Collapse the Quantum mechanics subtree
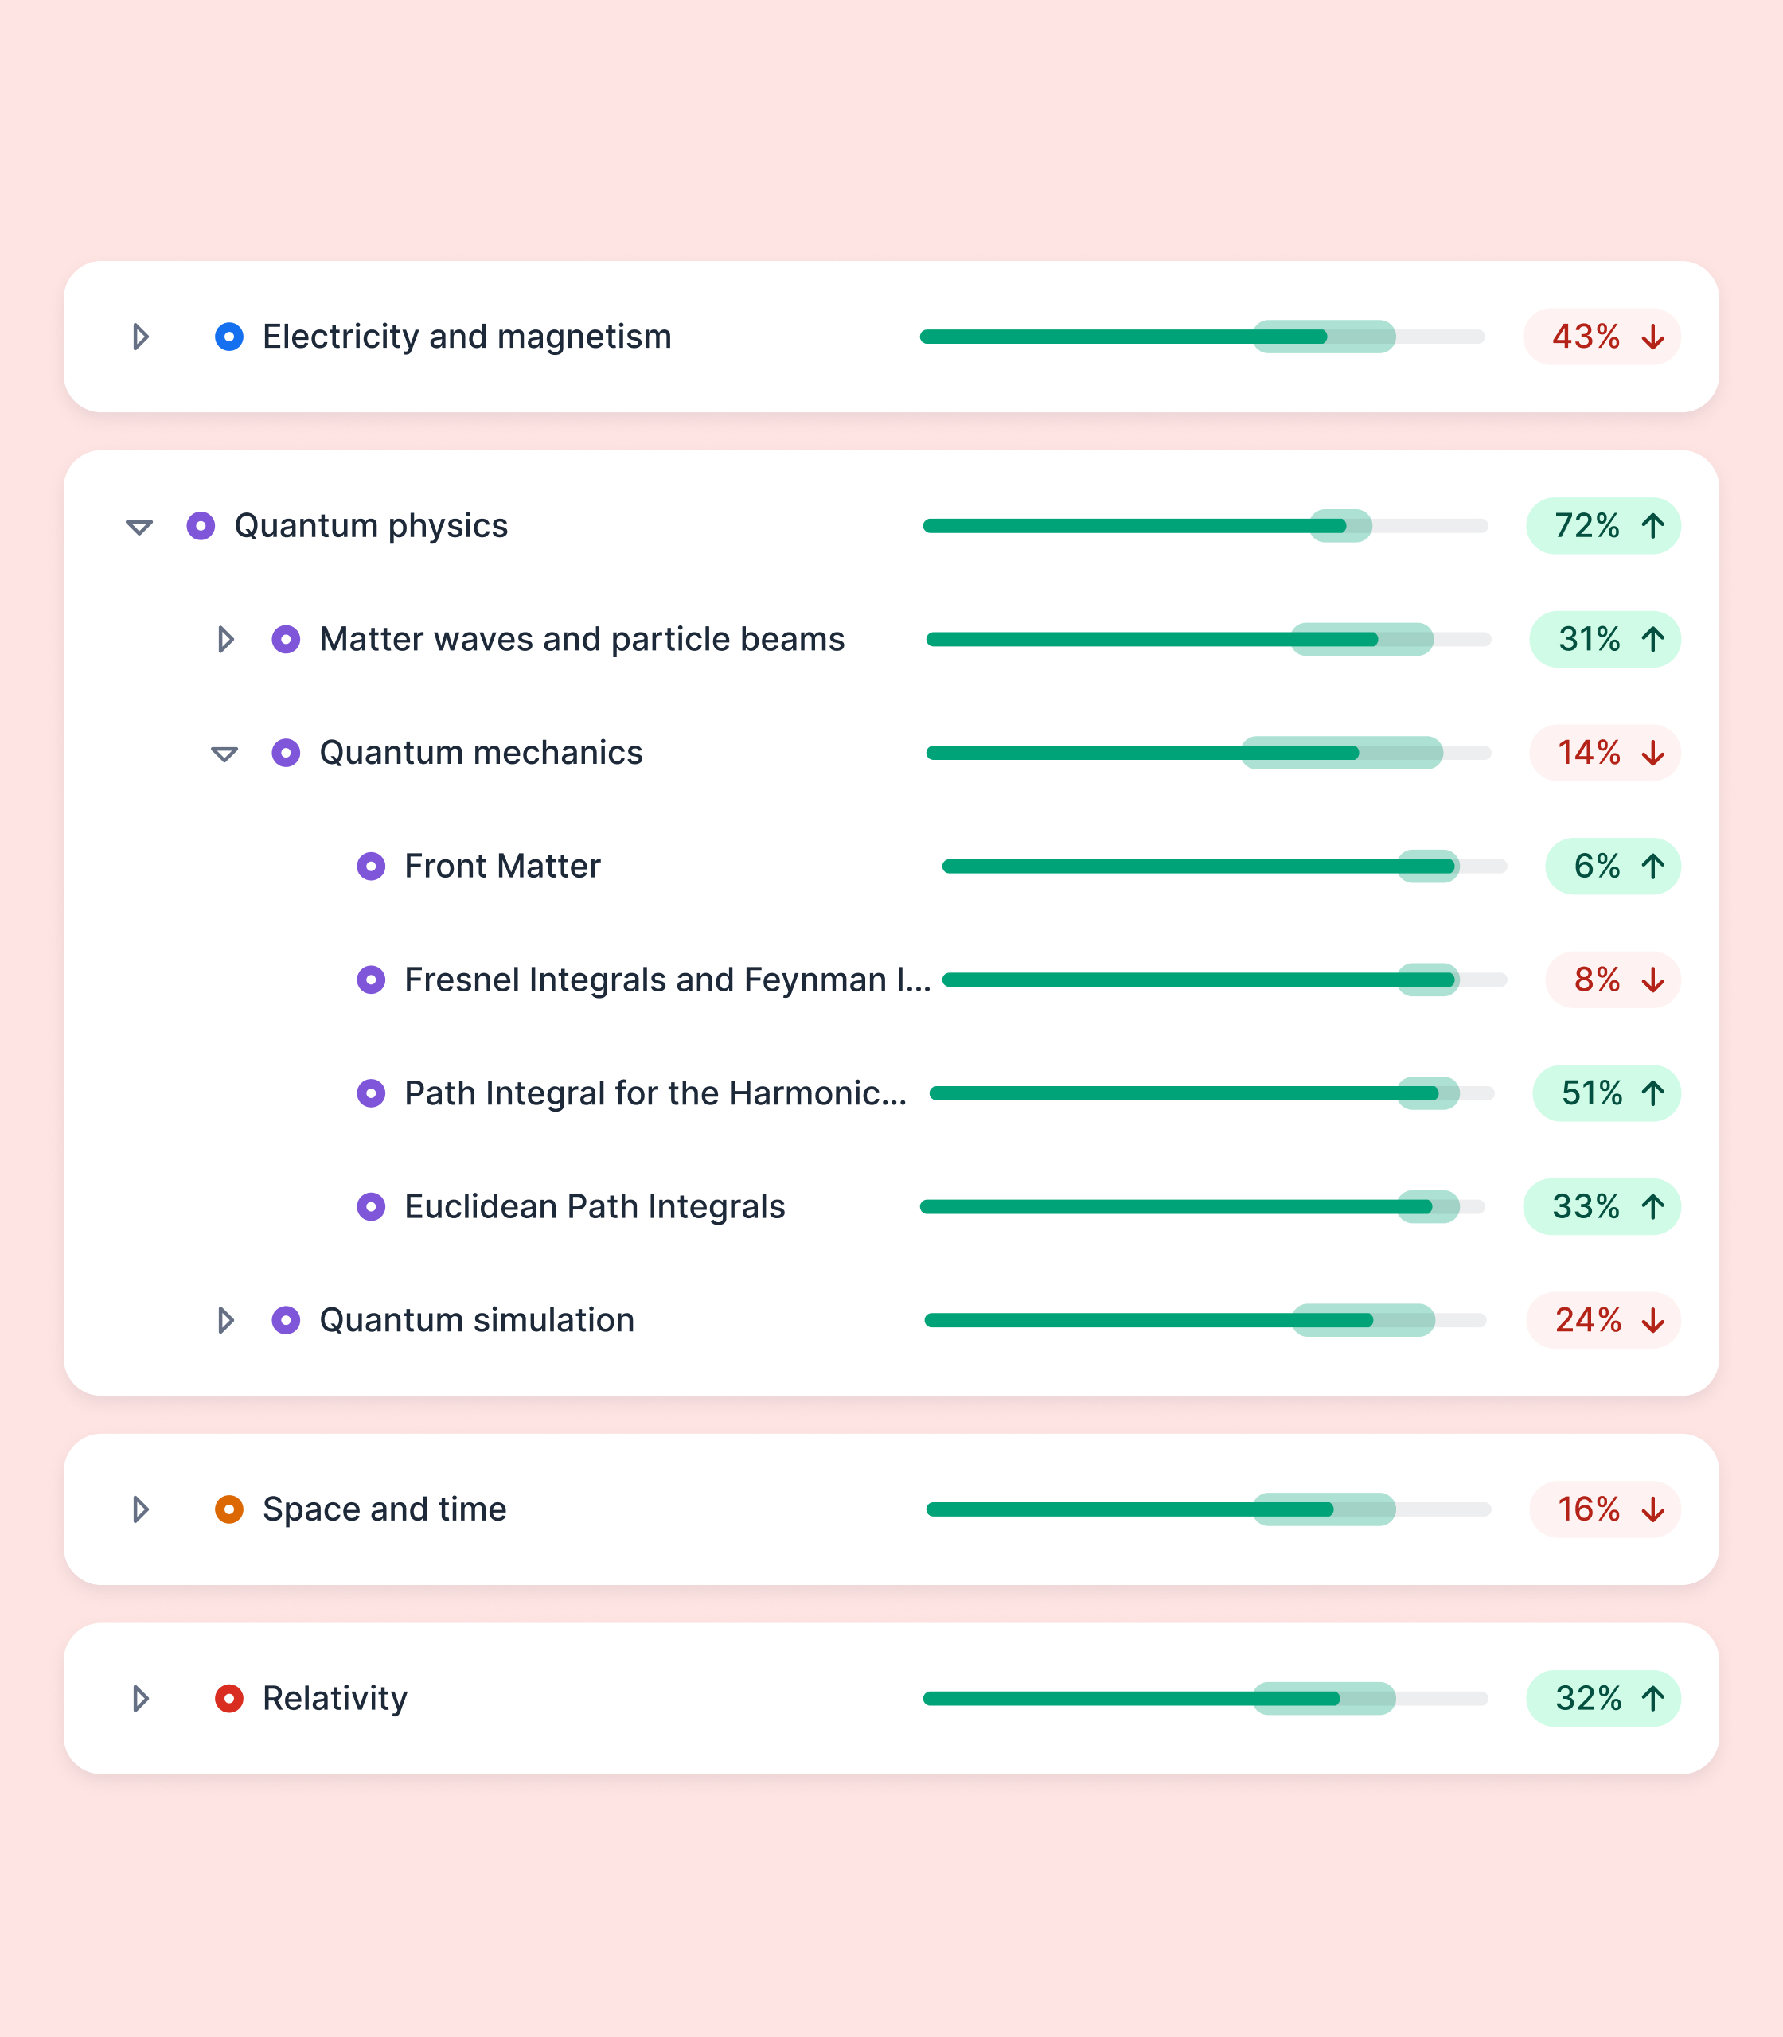Screen dimensions: 1783x2037 pos(224,754)
